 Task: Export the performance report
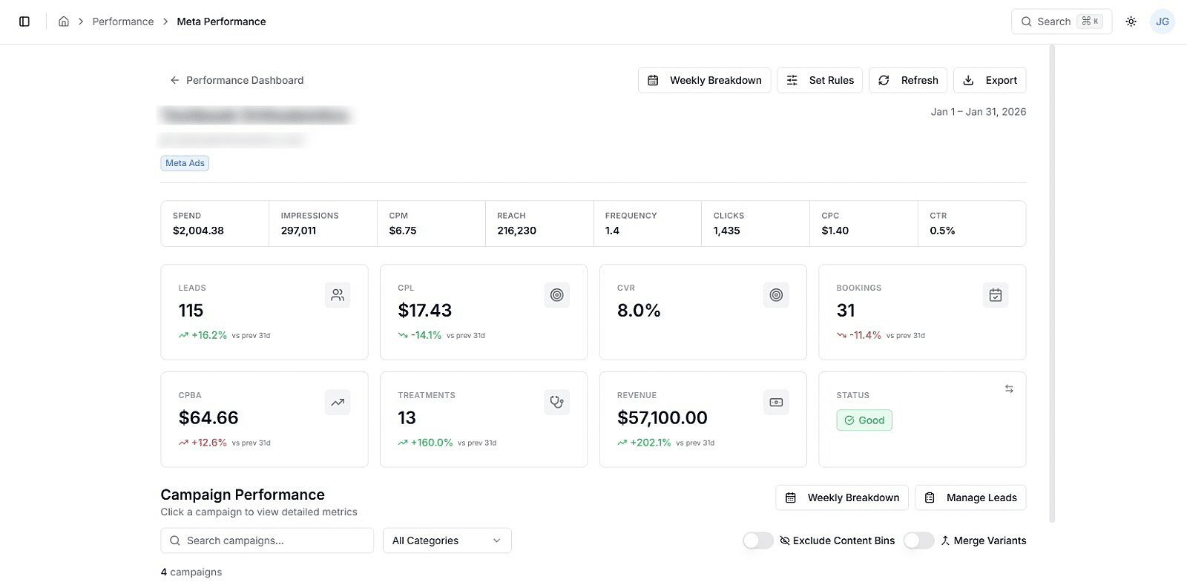point(990,80)
